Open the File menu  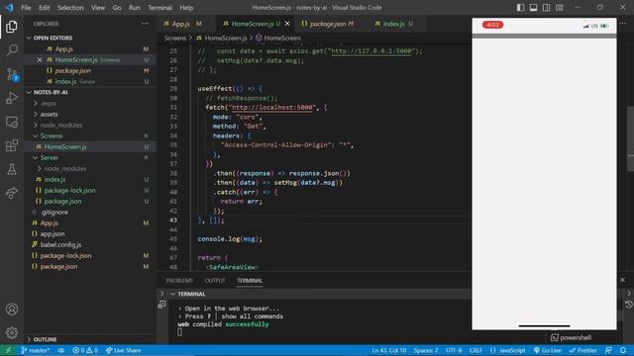(26, 7)
